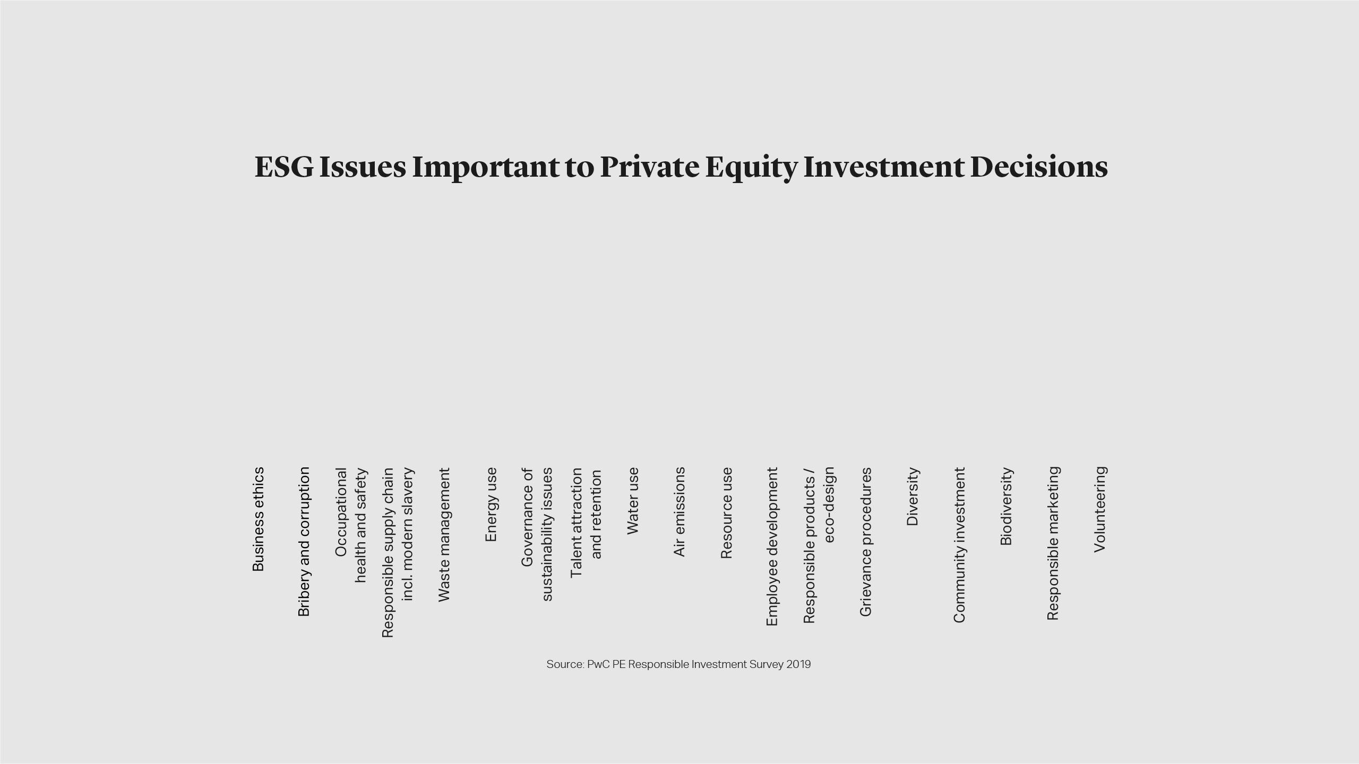Select the Business ethics axis label
This screenshot has height=764, width=1359.
tap(258, 519)
